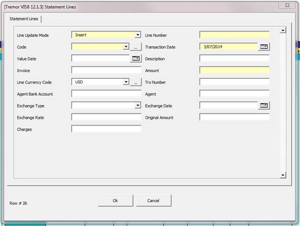Focus the Exchange Date input field
Image resolution: width=300 pixels, height=226 pixels.
pos(229,106)
